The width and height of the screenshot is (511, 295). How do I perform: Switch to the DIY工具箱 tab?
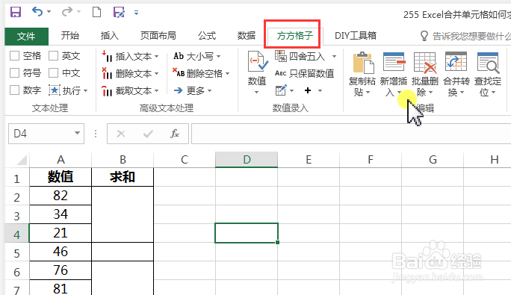tap(356, 36)
